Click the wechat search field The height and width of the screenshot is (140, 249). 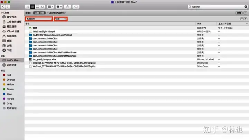coord(218,7)
